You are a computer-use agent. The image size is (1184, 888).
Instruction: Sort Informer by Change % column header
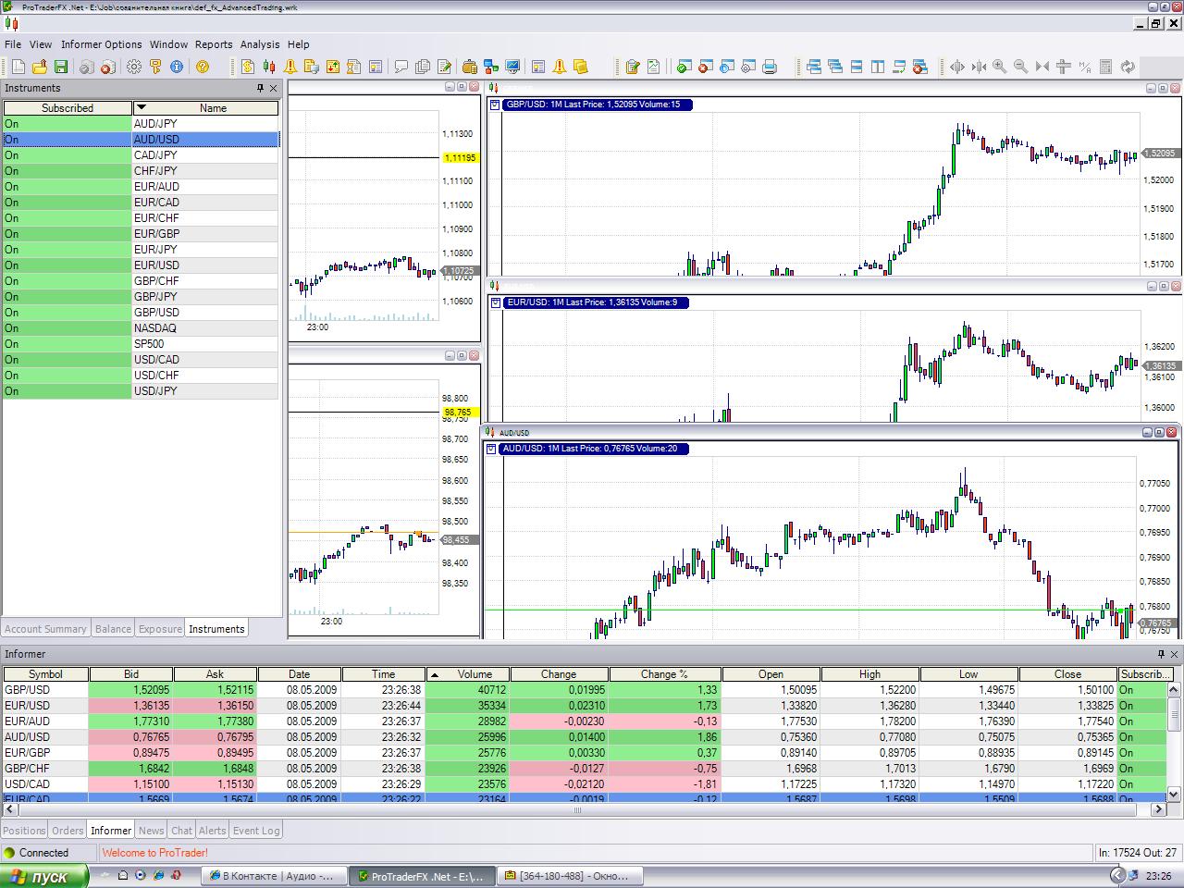(x=664, y=674)
